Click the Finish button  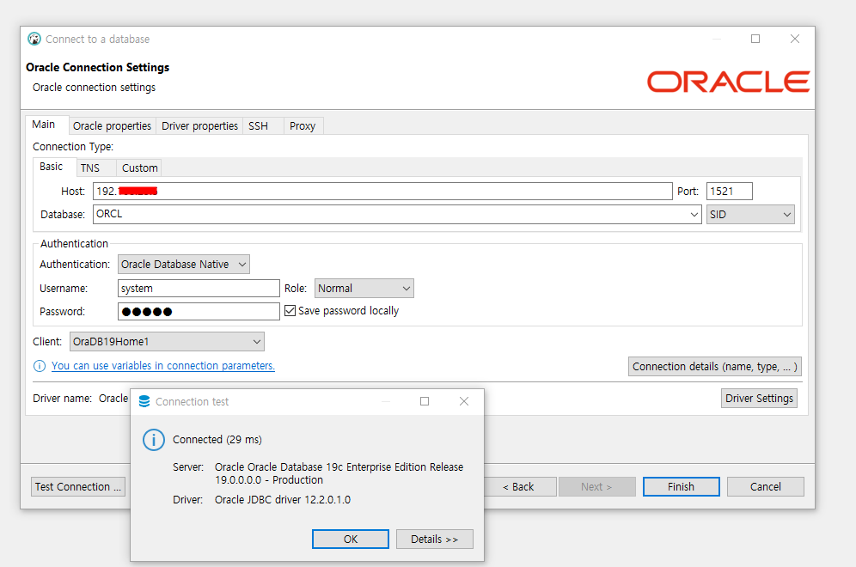pos(681,486)
